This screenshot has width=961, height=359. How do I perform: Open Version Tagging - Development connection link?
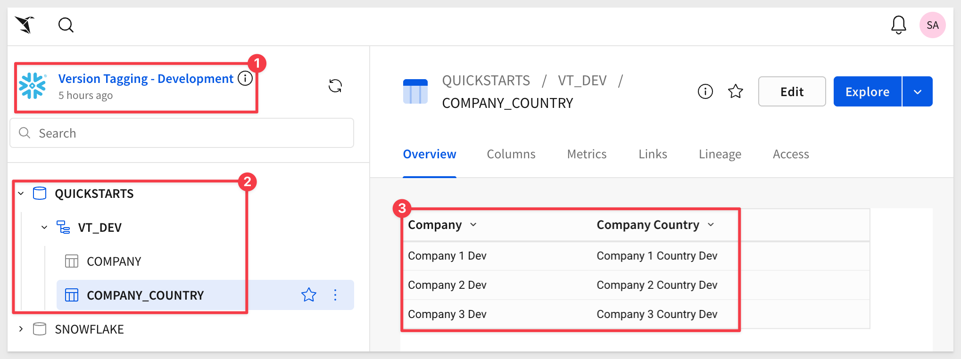click(x=146, y=79)
